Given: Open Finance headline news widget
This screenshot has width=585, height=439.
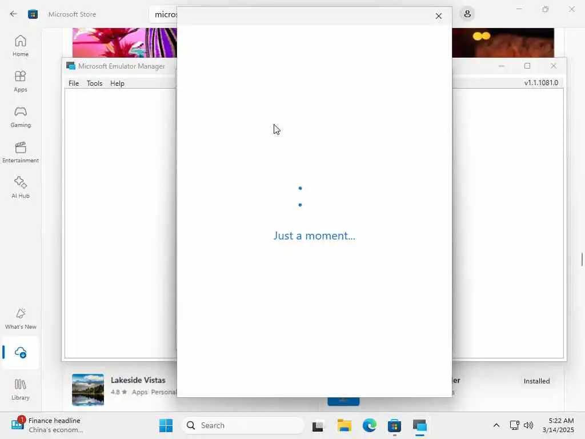Looking at the screenshot, I should coord(47,425).
